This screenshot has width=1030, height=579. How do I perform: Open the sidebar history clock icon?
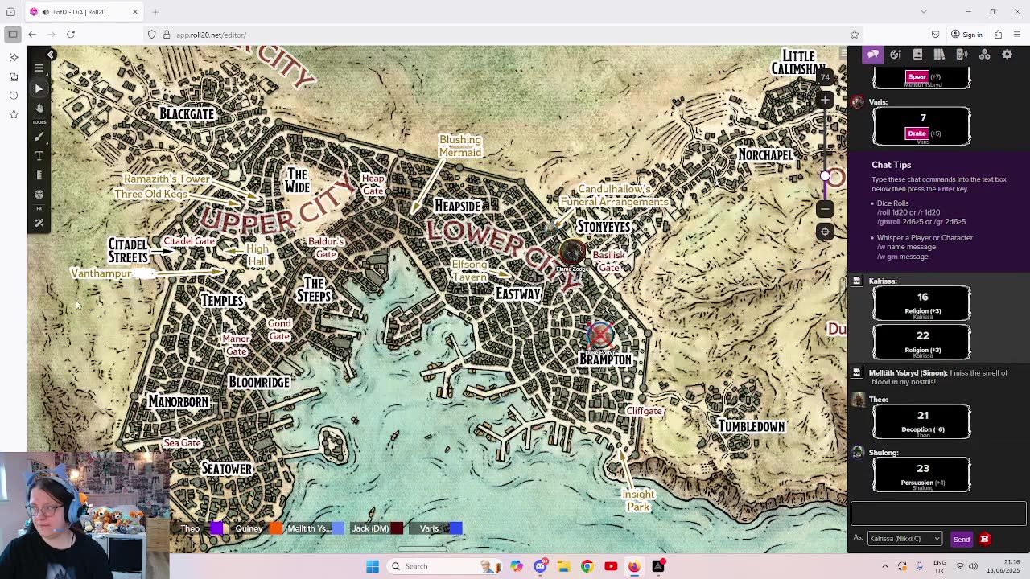coord(14,96)
